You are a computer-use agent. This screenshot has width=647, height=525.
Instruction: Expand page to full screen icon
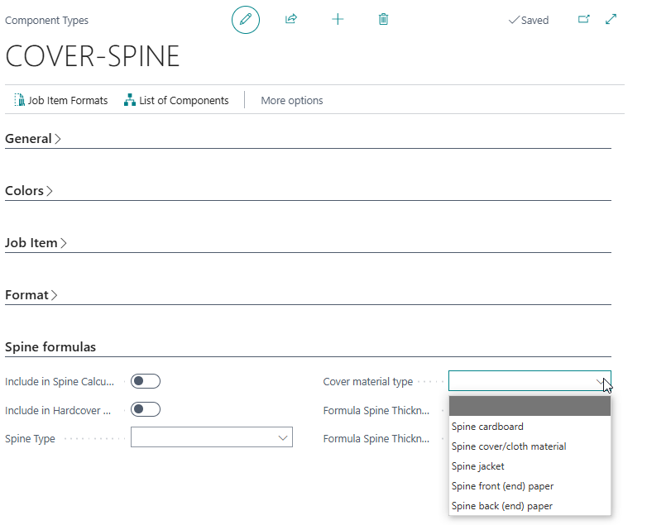pos(611,19)
